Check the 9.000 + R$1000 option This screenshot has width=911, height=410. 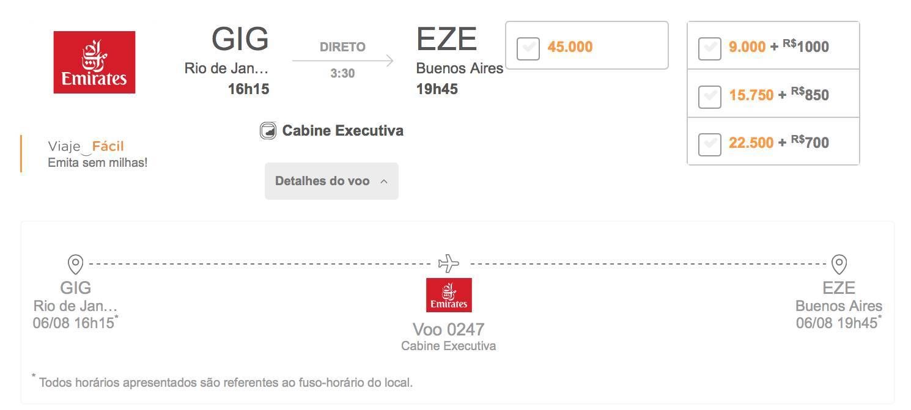click(x=710, y=48)
